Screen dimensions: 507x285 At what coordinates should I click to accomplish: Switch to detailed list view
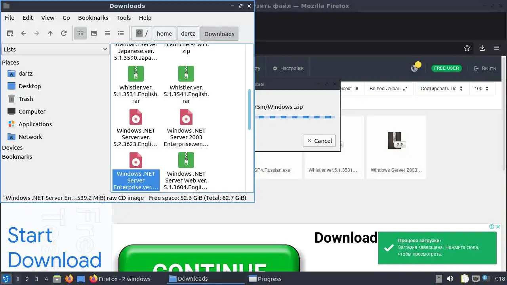click(x=121, y=34)
